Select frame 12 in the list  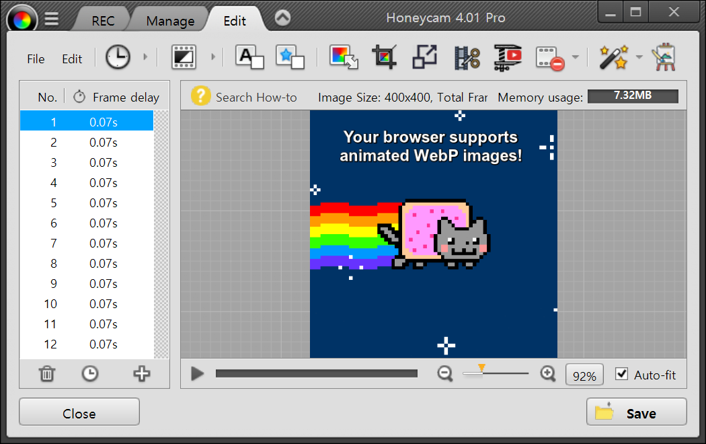pyautogui.click(x=87, y=344)
